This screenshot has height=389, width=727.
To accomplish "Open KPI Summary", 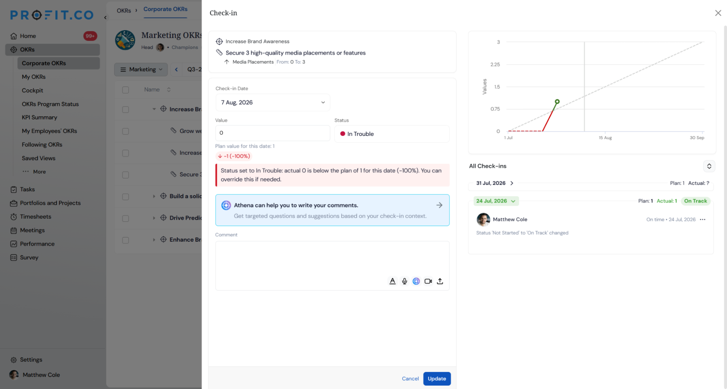I will tap(39, 117).
